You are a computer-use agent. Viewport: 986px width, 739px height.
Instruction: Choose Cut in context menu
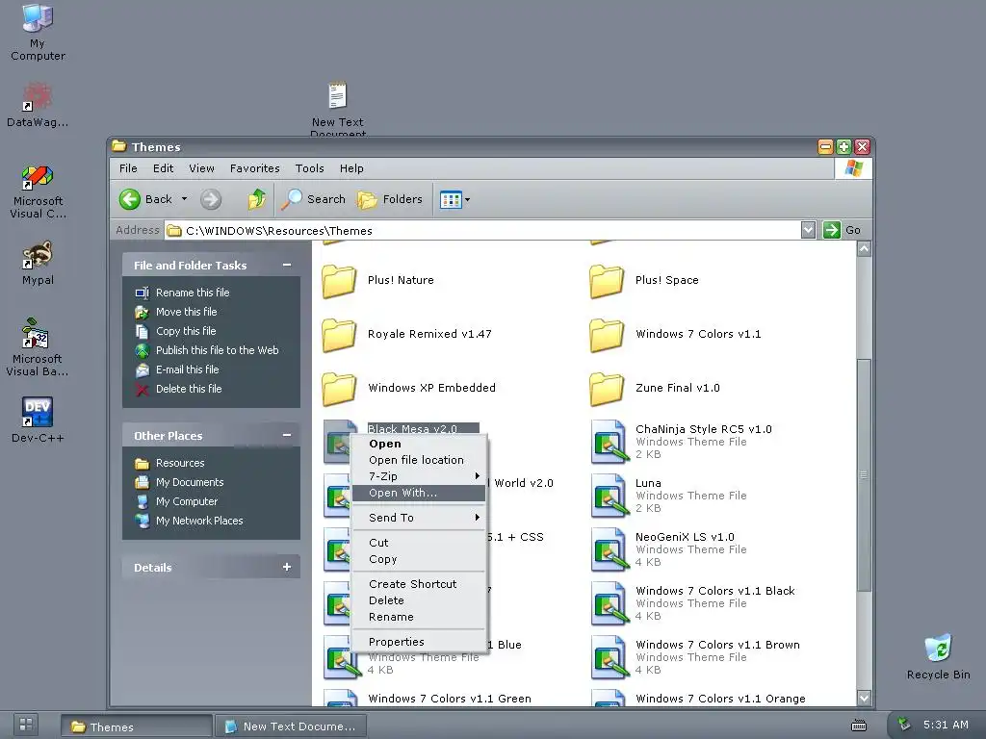click(x=419, y=543)
